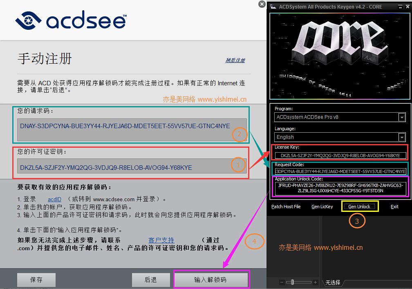
Task: Open the Program dropdown arrow
Action: (402, 117)
